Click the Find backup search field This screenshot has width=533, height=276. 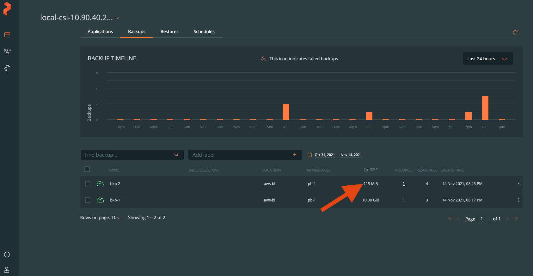[x=132, y=155]
